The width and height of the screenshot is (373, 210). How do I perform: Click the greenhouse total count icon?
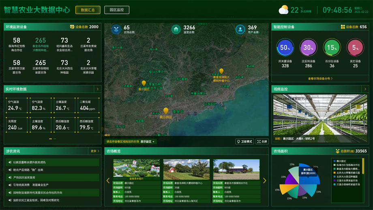click(x=176, y=30)
